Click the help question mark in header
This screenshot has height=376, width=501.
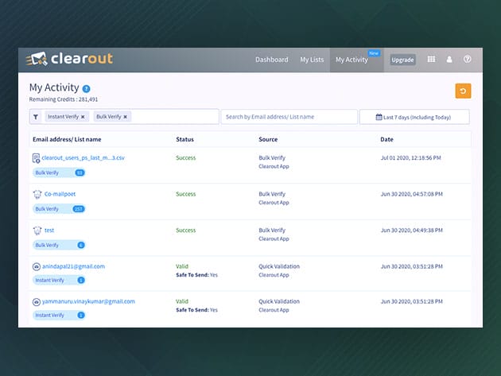click(x=468, y=60)
